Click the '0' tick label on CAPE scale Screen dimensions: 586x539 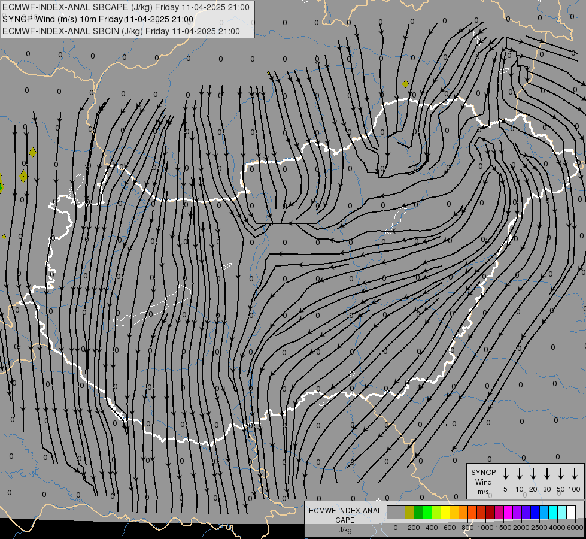point(396,528)
